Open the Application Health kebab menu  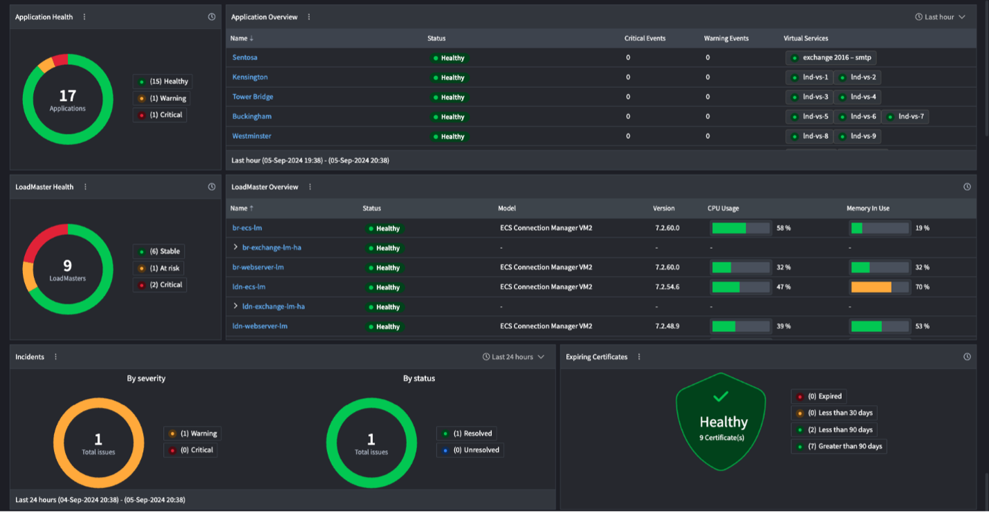85,17
